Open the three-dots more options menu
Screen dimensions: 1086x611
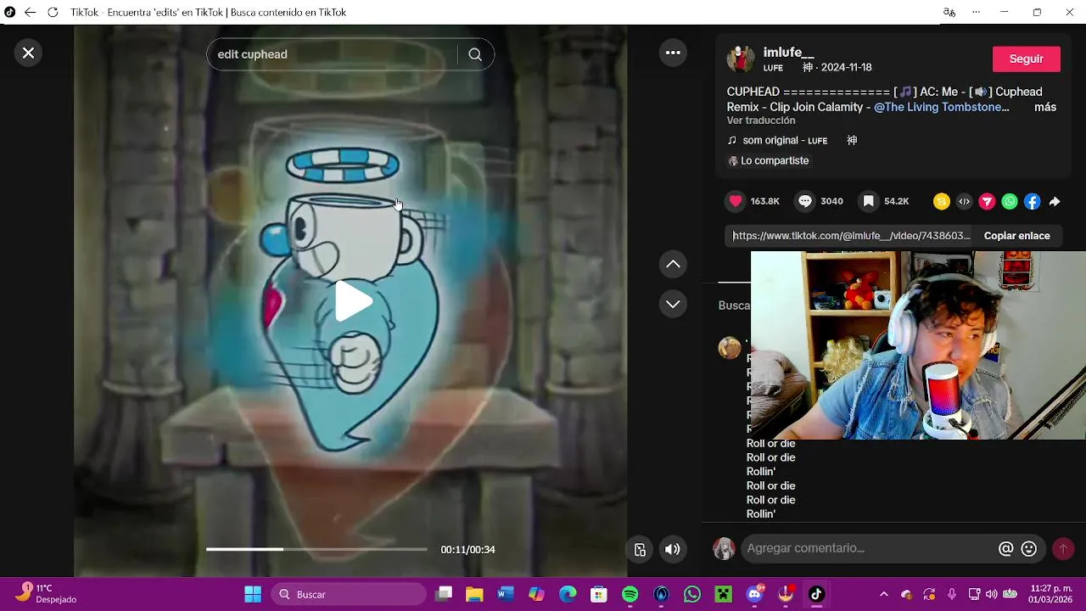click(673, 53)
